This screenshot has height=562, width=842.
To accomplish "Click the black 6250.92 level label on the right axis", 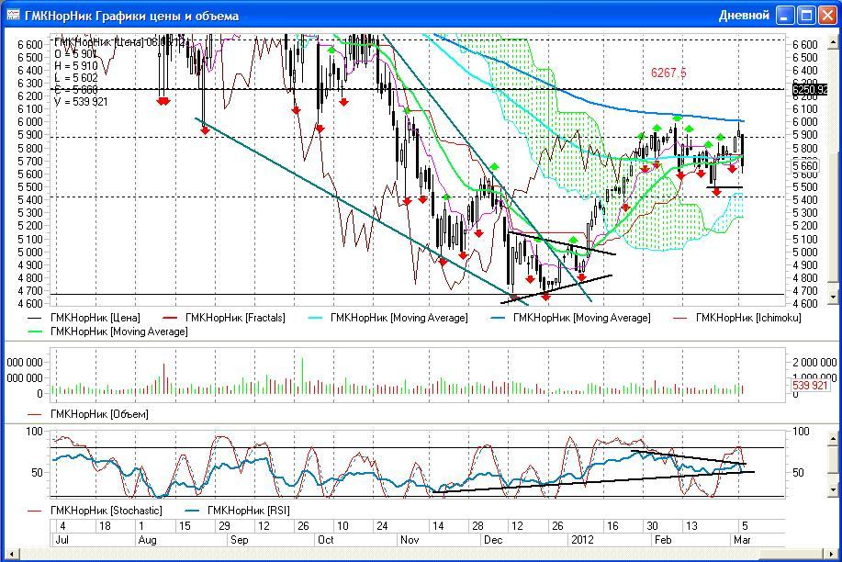I will click(810, 90).
